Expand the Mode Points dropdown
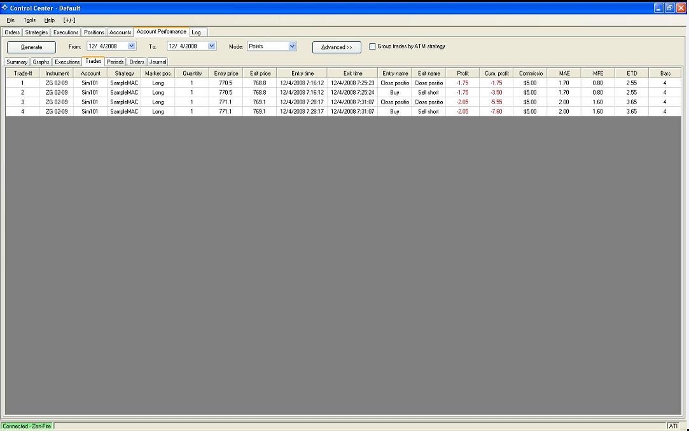This screenshot has height=431, width=689. (x=292, y=46)
